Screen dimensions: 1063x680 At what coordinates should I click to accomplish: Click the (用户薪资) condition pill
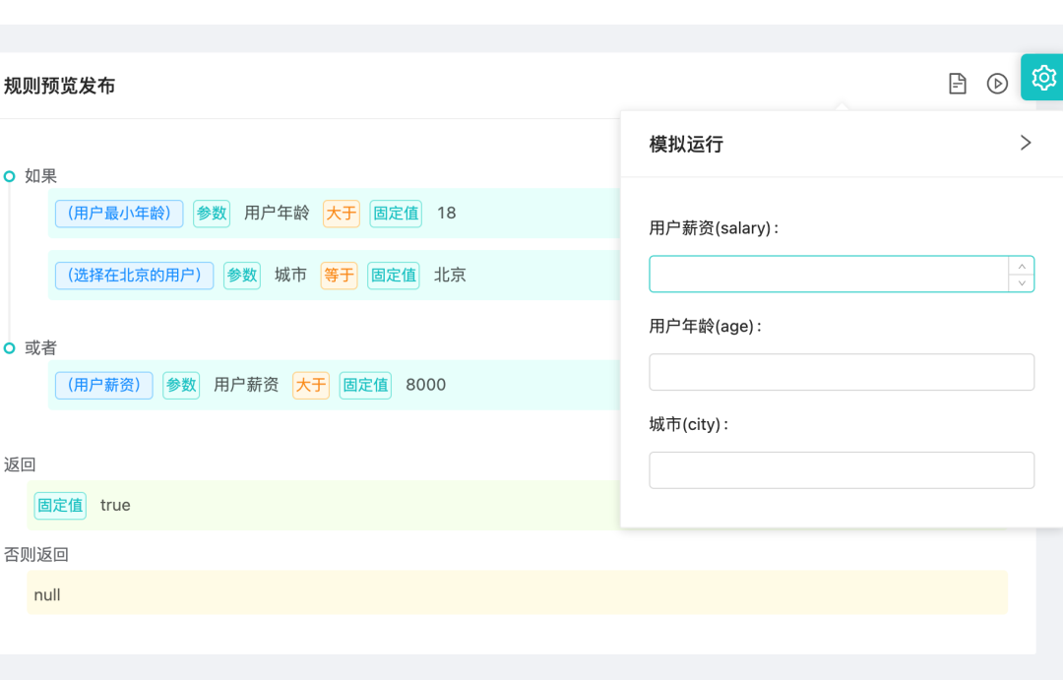(103, 385)
